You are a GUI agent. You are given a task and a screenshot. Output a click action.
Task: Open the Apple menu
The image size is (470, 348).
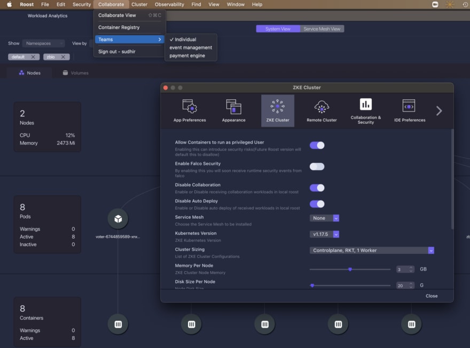[9, 4]
